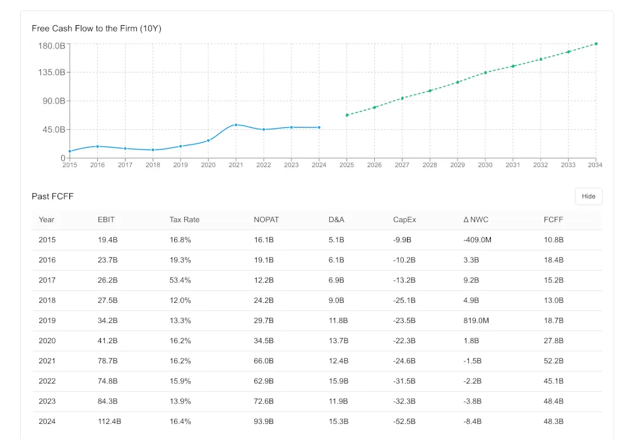This screenshot has height=439, width=631.
Task: Hide the Past FCFF table
Action: (x=588, y=196)
